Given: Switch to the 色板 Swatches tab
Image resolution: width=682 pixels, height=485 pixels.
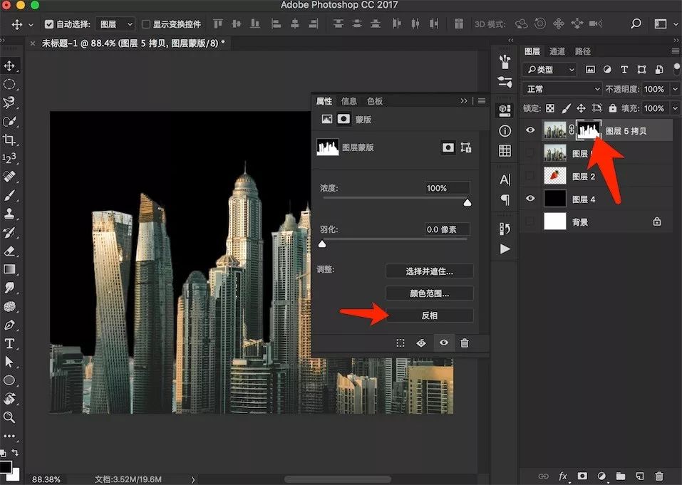Looking at the screenshot, I should (x=374, y=100).
